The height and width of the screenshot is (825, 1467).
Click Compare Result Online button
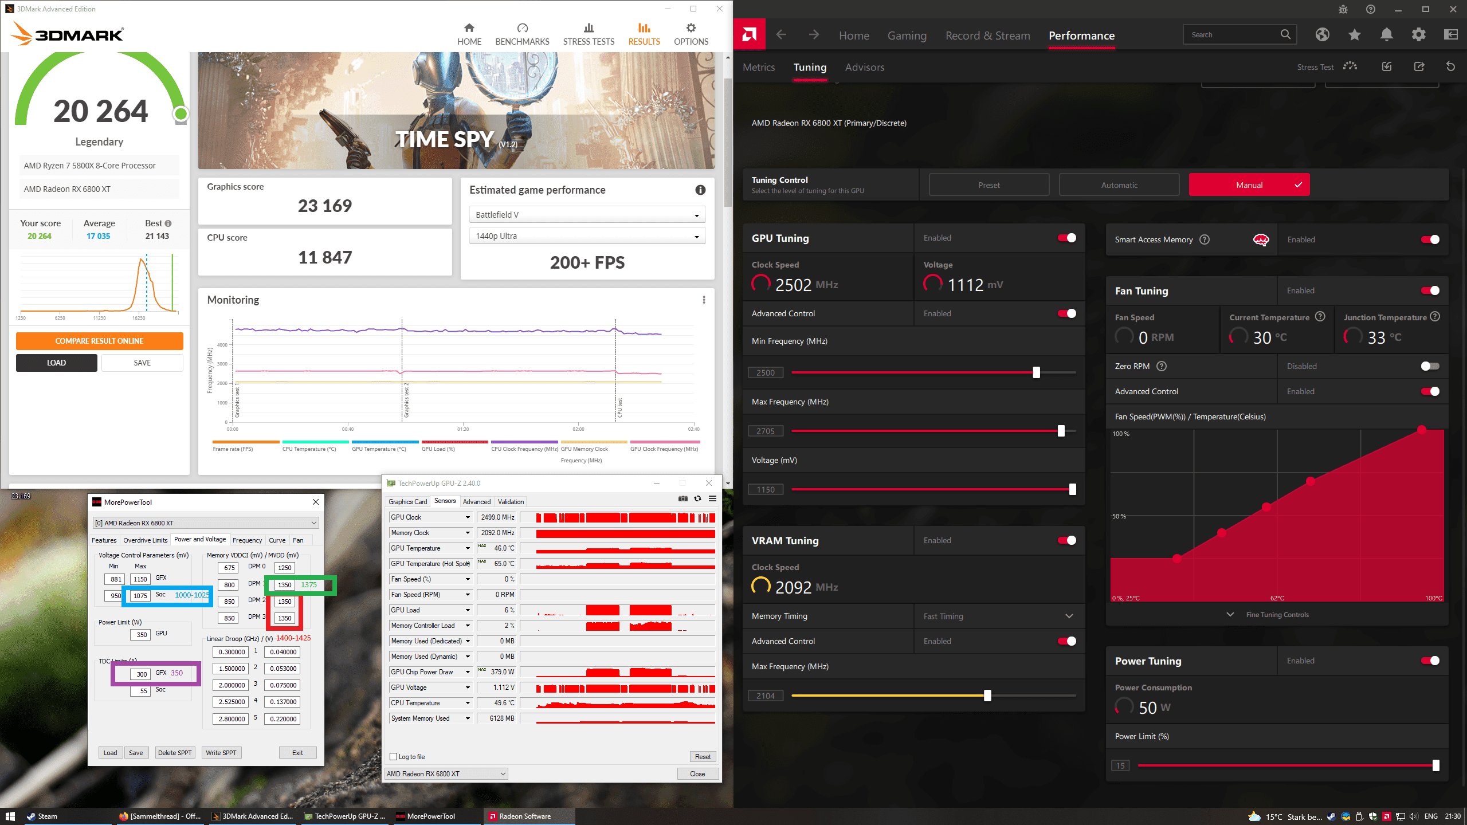click(x=99, y=341)
